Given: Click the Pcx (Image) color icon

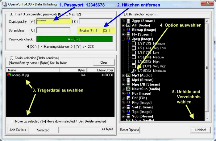Looking at the screenshot, I should [x=128, y=93].
